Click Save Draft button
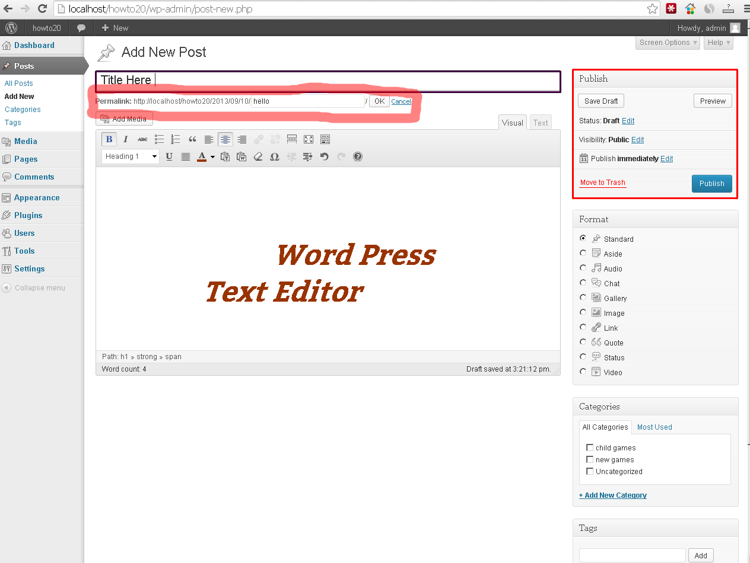 click(601, 101)
